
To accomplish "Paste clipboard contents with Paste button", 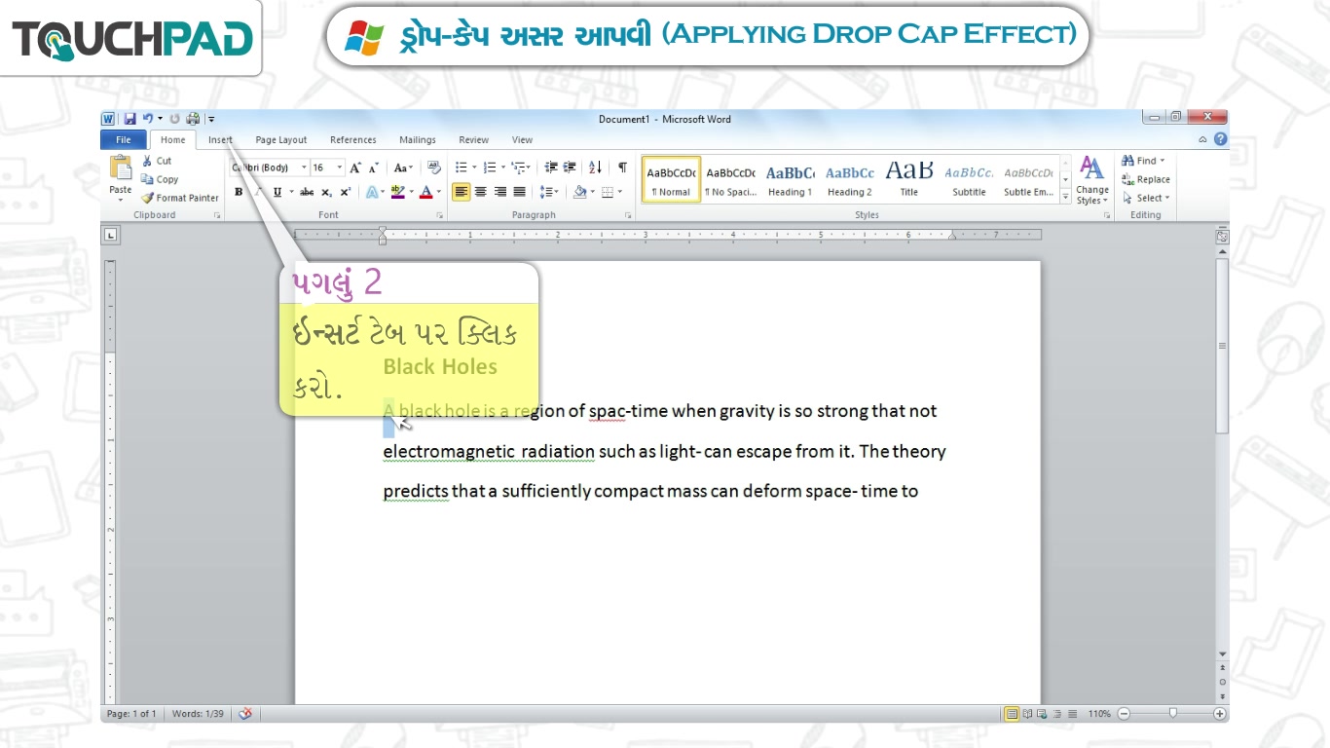I will point(121,177).
